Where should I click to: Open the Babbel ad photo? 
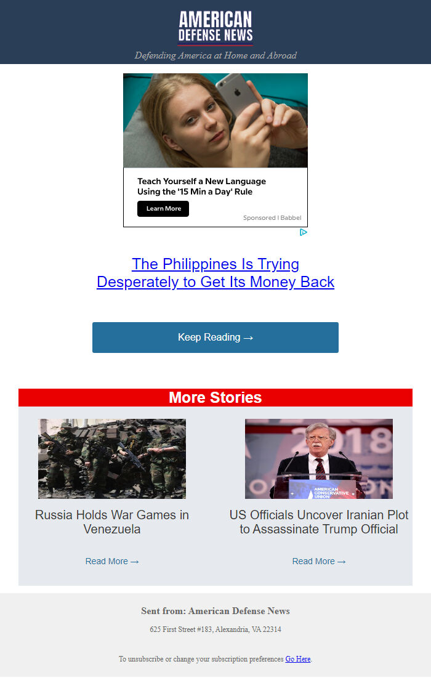[x=216, y=121]
